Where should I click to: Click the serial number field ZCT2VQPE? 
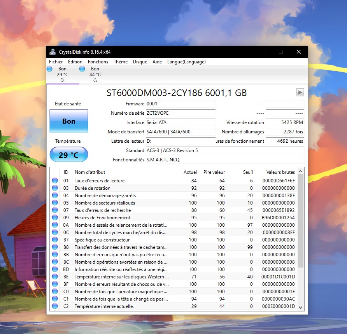coord(181,113)
